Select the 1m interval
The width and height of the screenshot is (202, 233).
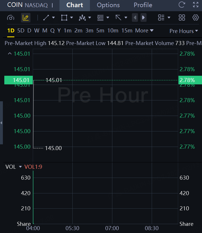tap(68, 31)
